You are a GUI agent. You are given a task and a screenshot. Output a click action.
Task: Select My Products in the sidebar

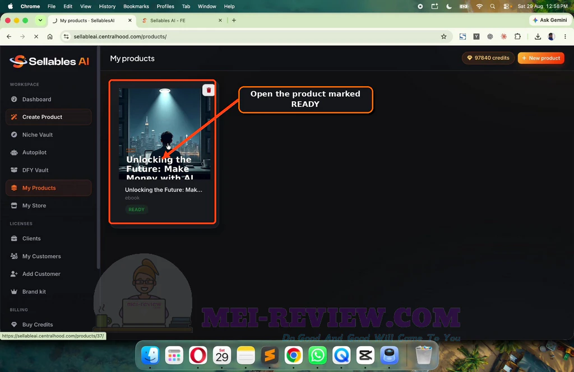pyautogui.click(x=48, y=188)
